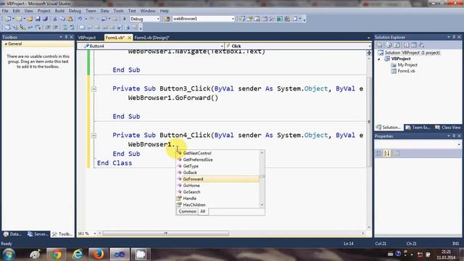Click Solution Explorer's Properties toolbar icon
Image resolution: width=464 pixels, height=261 pixels.
pos(380,45)
